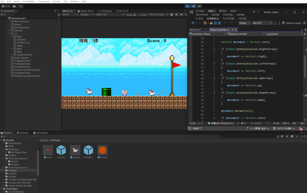Click the Unity Play button

coord(187,6)
